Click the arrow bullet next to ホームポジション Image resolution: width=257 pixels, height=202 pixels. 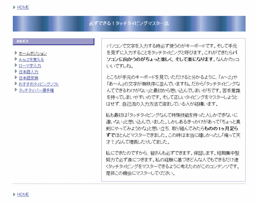pyautogui.click(x=16, y=53)
